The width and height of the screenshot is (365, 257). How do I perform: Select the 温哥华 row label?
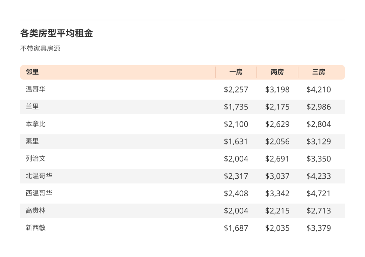(x=35, y=89)
